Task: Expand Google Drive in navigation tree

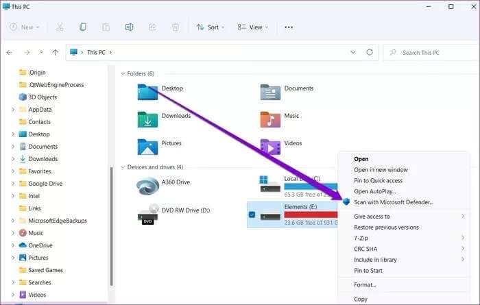Action: (13, 184)
